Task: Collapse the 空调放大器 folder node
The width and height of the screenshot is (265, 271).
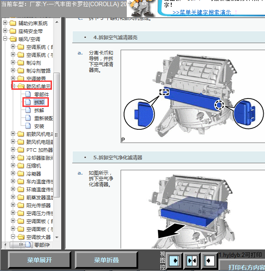Action: [13, 236]
